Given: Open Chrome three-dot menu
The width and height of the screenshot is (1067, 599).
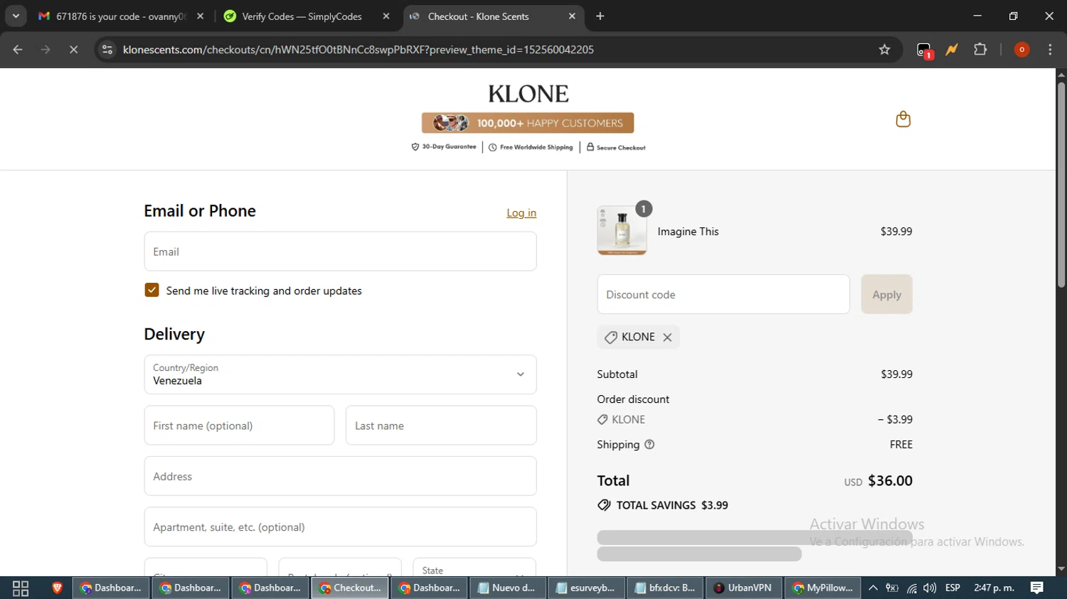Looking at the screenshot, I should click(x=1050, y=50).
